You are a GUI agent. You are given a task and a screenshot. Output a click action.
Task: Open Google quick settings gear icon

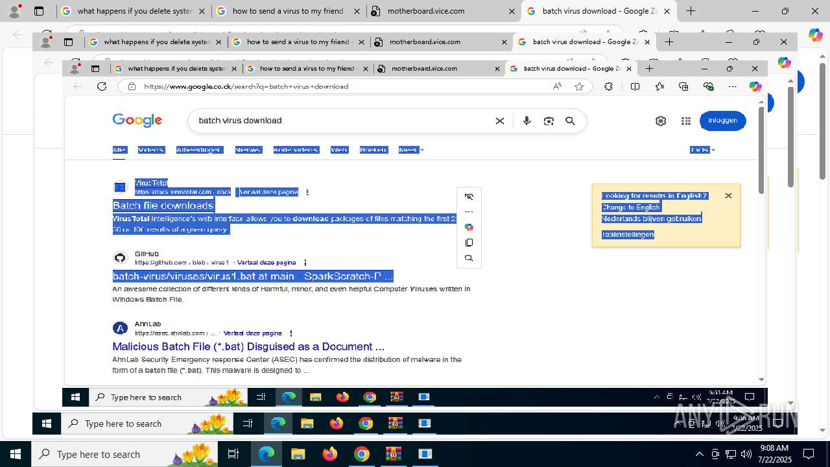pyautogui.click(x=661, y=121)
